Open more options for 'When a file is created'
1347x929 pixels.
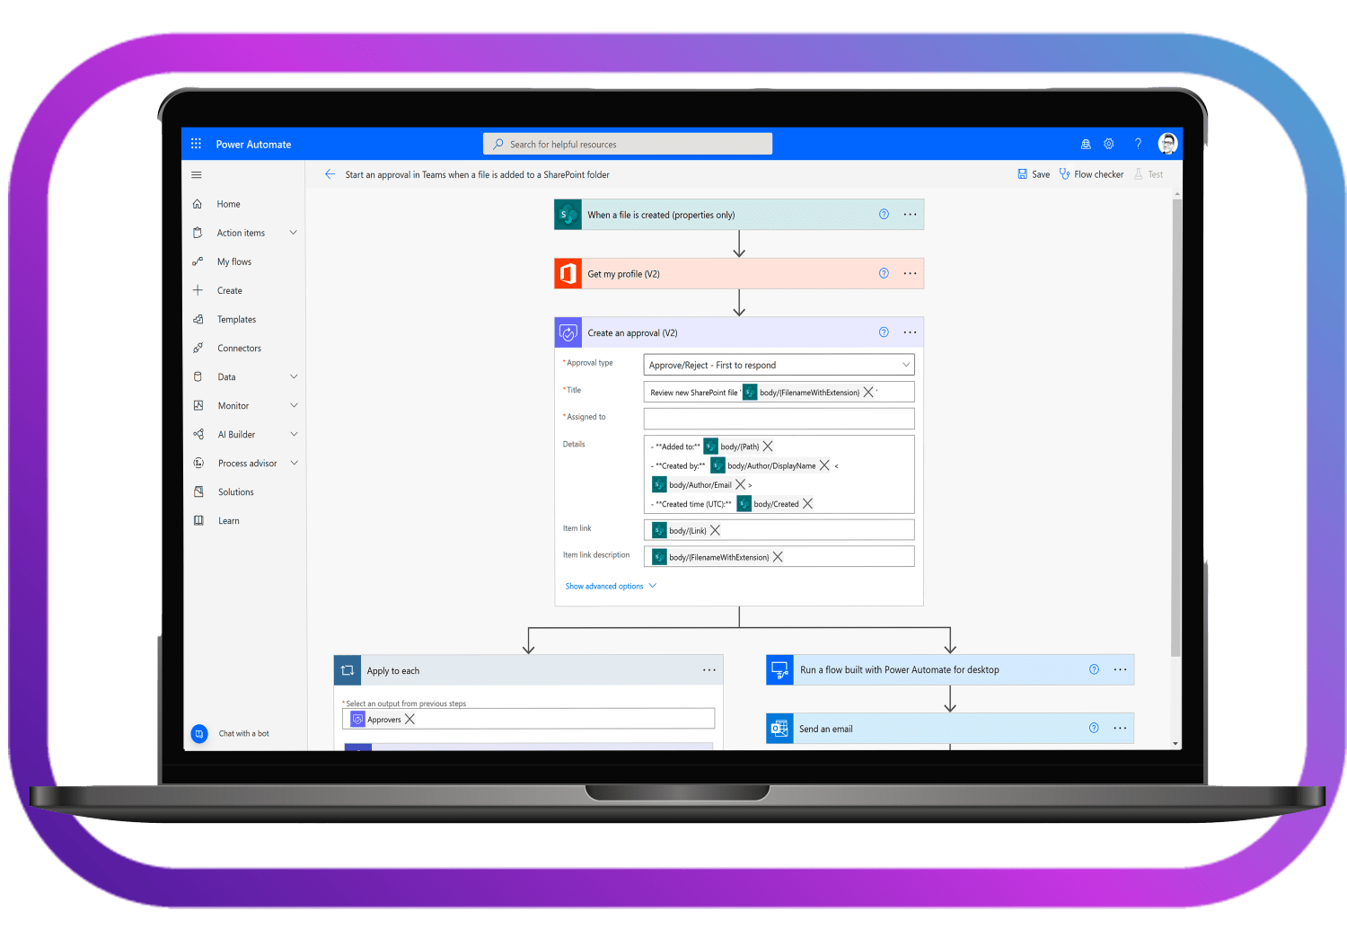point(910,215)
